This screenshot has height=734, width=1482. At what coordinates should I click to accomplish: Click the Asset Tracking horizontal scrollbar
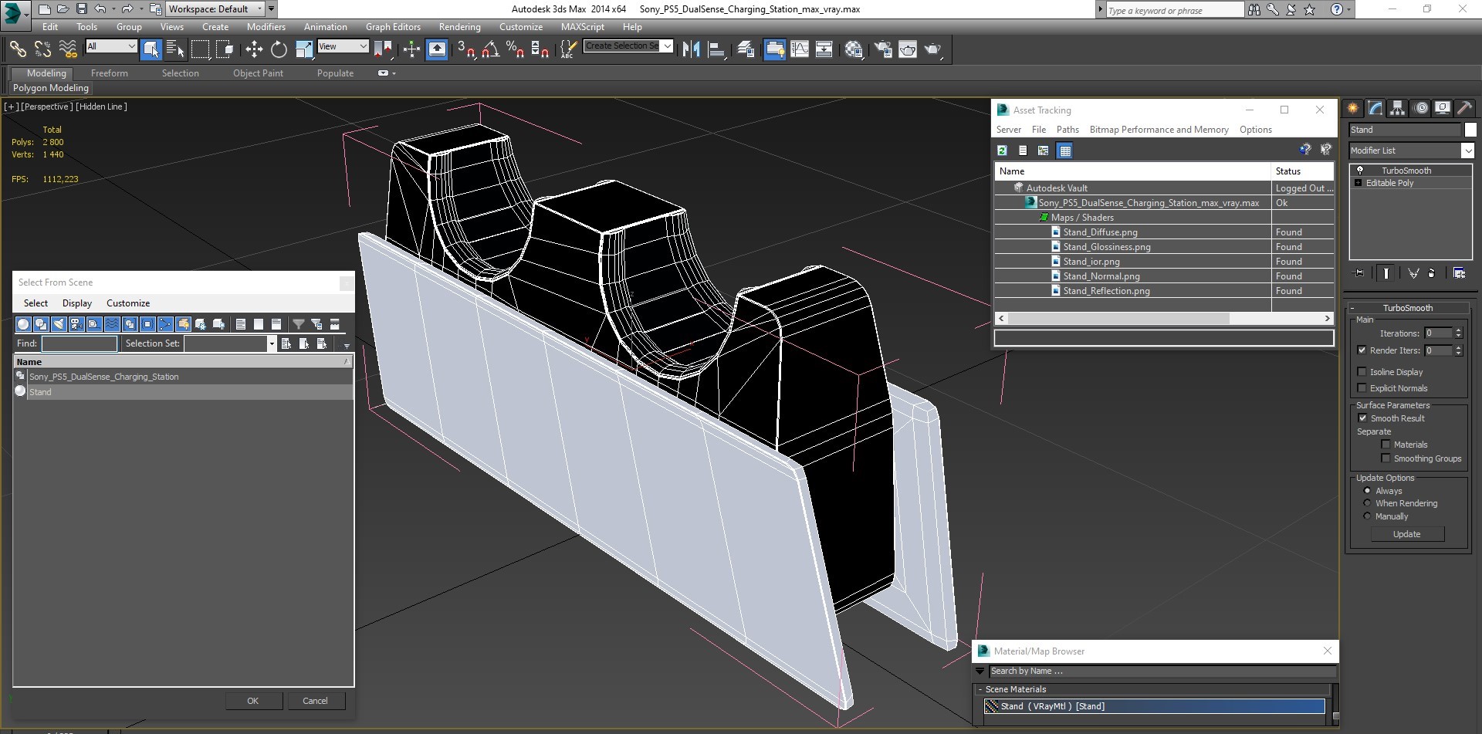pyautogui.click(x=1118, y=318)
